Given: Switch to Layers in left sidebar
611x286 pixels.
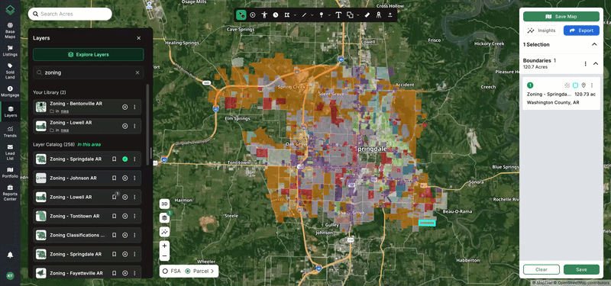Looking at the screenshot, I should click(10, 112).
